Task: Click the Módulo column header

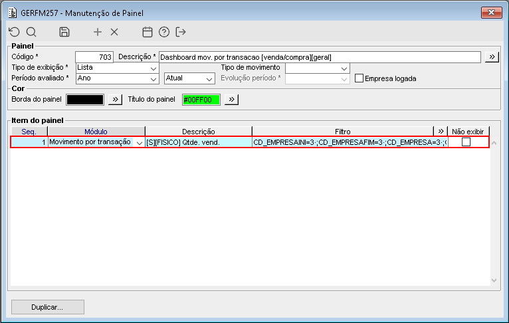Action: click(x=96, y=132)
